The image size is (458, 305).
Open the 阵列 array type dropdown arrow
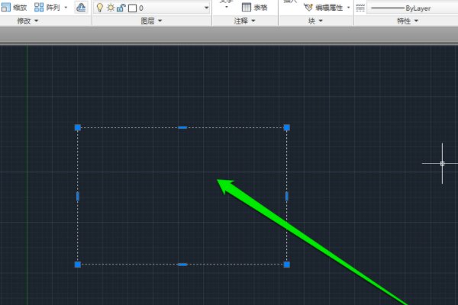pos(66,7)
